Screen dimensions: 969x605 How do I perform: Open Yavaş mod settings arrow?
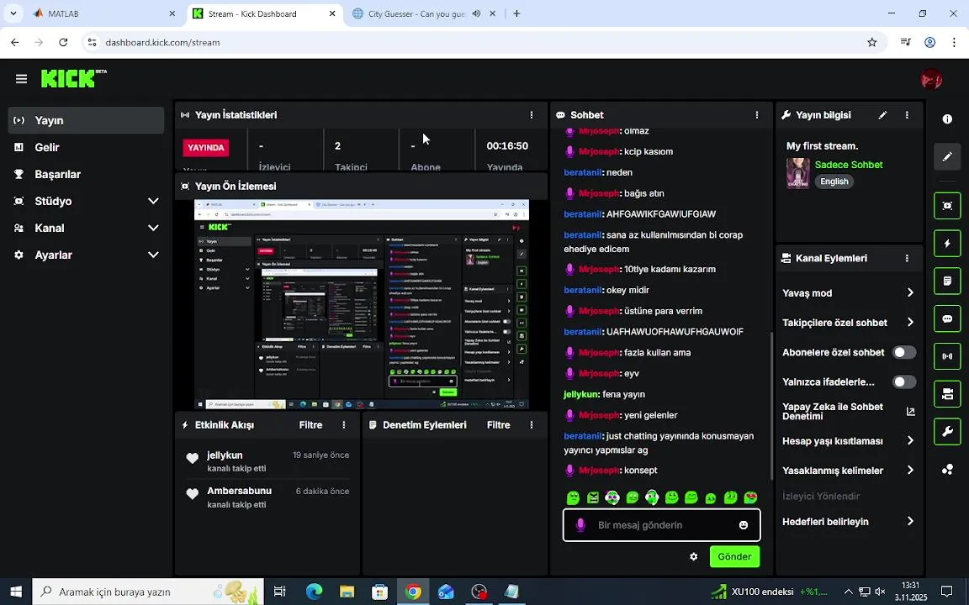(x=909, y=292)
